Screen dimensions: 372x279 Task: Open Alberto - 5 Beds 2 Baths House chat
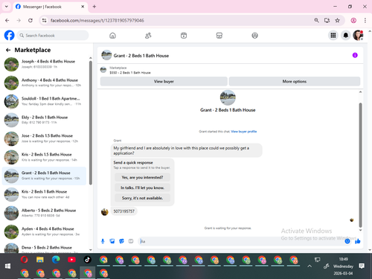point(44,213)
